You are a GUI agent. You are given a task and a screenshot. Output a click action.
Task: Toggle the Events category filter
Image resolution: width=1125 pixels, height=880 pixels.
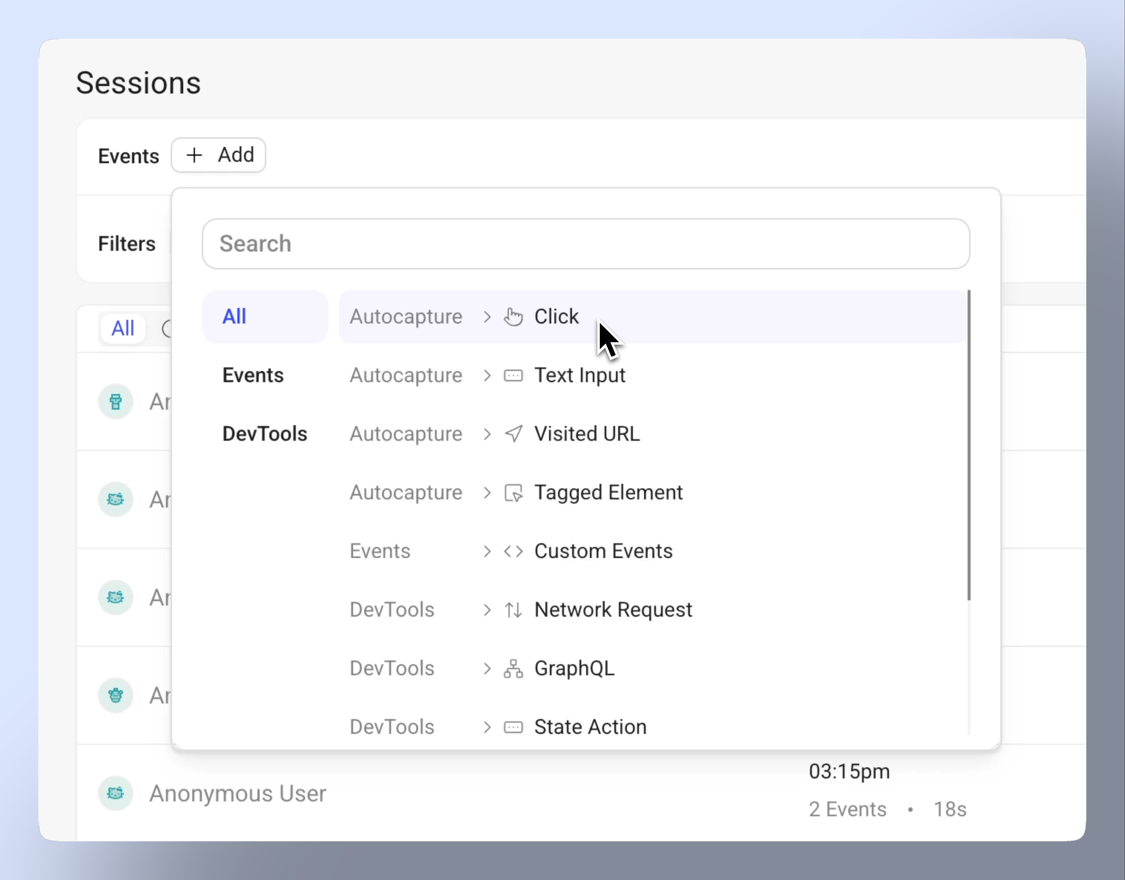(x=253, y=374)
